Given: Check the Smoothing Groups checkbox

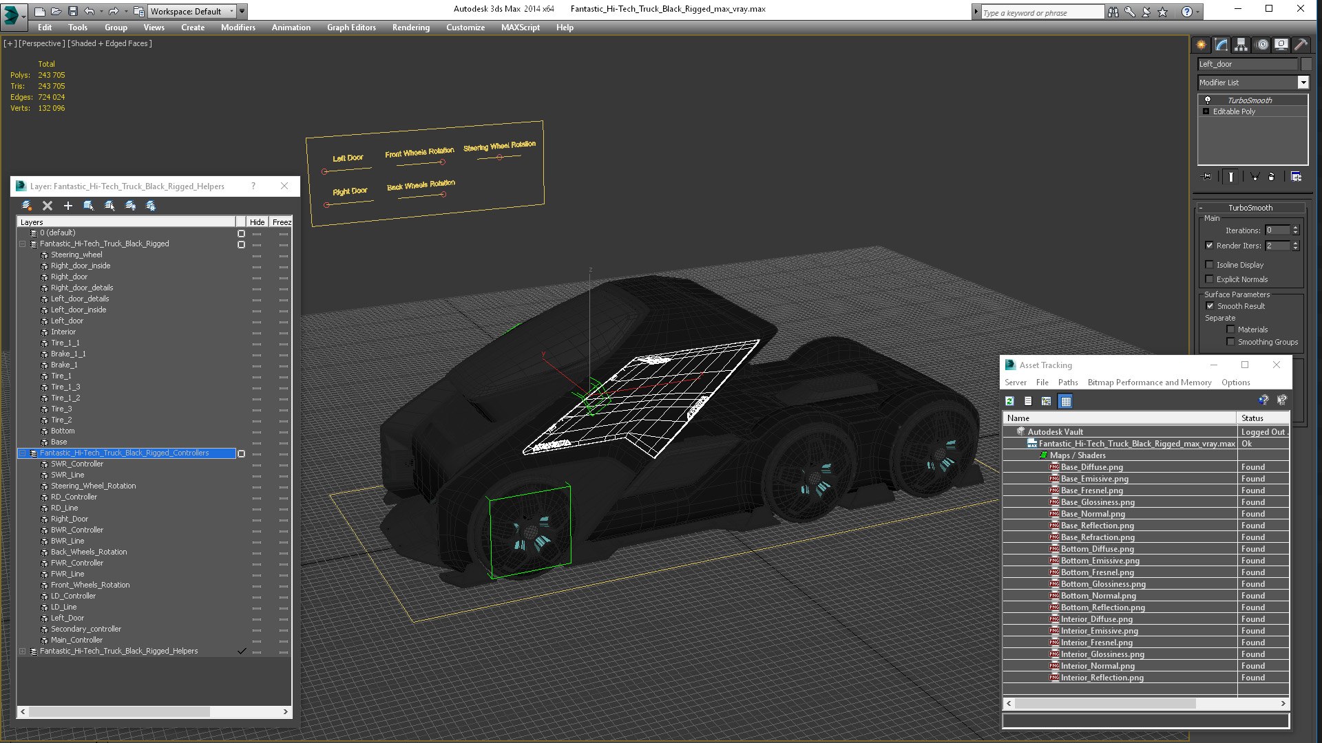Looking at the screenshot, I should [1230, 342].
